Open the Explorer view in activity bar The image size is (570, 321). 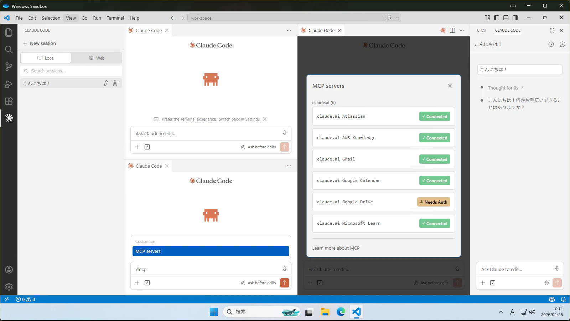tap(9, 32)
